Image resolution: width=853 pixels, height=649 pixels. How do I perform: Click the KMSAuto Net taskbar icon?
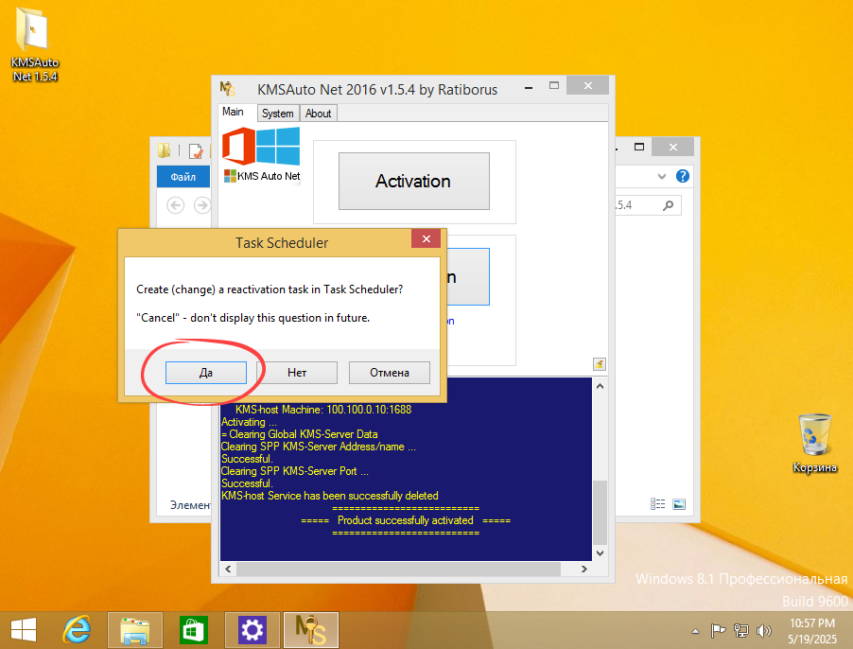(309, 629)
